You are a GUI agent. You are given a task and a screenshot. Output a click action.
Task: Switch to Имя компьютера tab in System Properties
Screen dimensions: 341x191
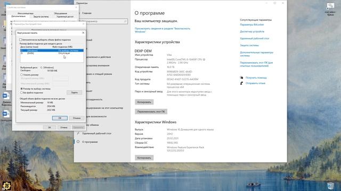26,13
